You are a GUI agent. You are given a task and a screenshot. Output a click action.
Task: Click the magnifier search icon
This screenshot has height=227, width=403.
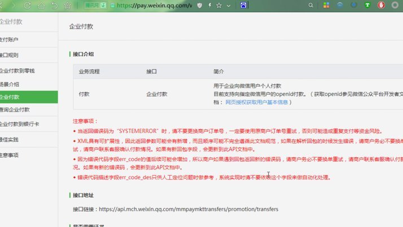tap(311, 5)
